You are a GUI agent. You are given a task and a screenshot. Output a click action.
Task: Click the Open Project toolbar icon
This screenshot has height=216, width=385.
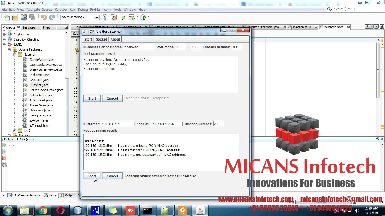click(24, 18)
